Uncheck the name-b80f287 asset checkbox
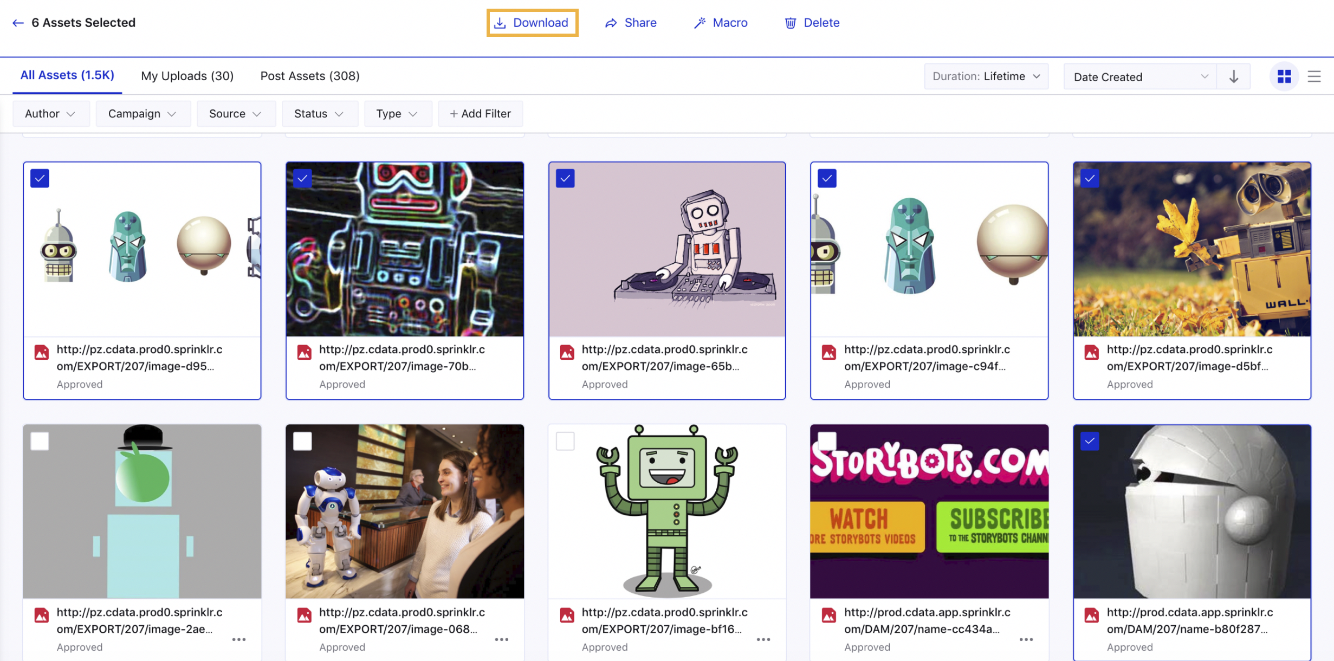The image size is (1334, 661). tap(1090, 441)
